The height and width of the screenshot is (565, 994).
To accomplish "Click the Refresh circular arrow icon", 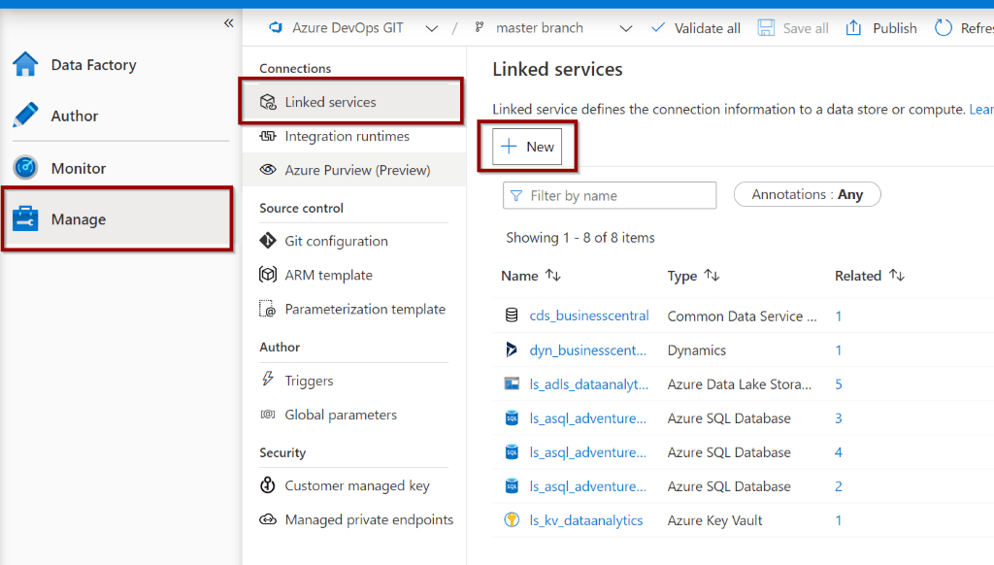I will pos(944,28).
